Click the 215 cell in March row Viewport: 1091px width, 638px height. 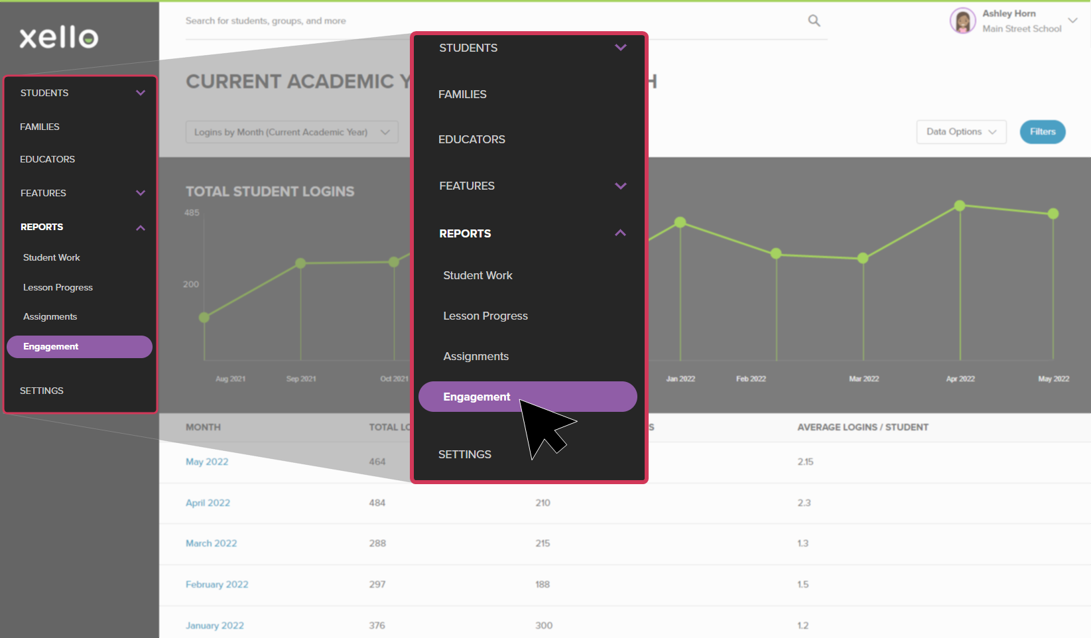click(x=543, y=543)
